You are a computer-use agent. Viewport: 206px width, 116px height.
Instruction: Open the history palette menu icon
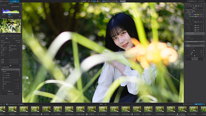(x=20, y=65)
